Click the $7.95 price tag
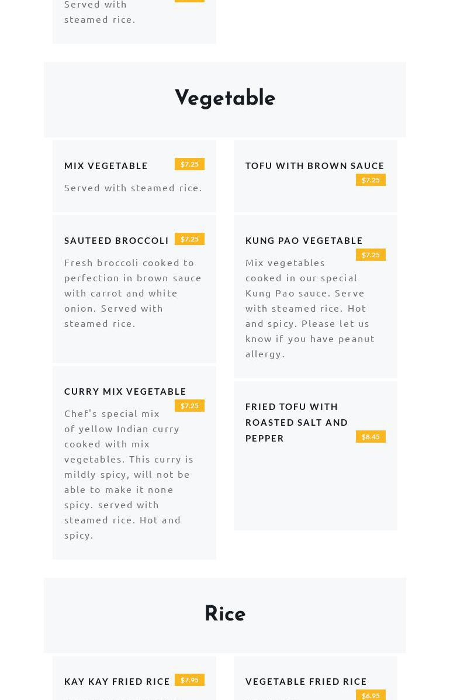 coord(189,680)
